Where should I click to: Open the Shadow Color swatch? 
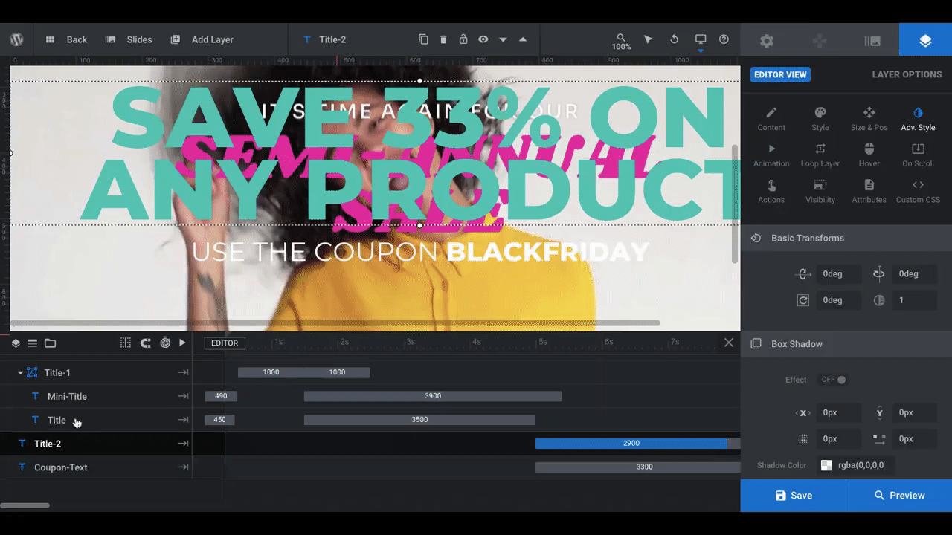coord(826,465)
